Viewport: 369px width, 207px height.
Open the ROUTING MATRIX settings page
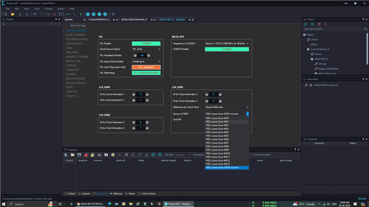tap(77, 40)
